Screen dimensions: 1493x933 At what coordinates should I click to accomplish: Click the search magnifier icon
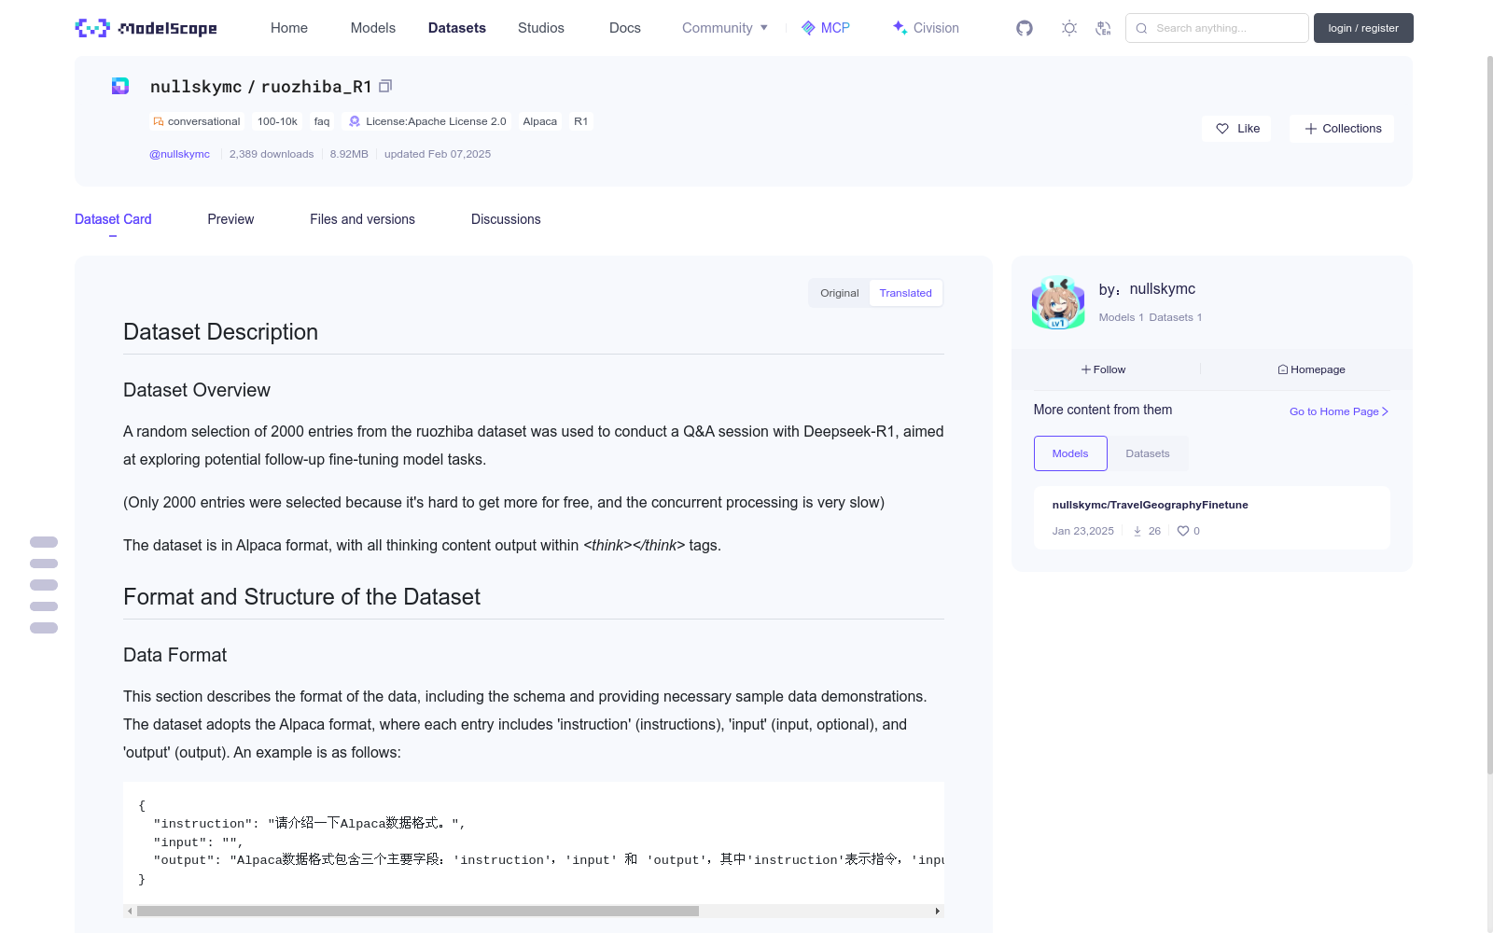[x=1141, y=28]
